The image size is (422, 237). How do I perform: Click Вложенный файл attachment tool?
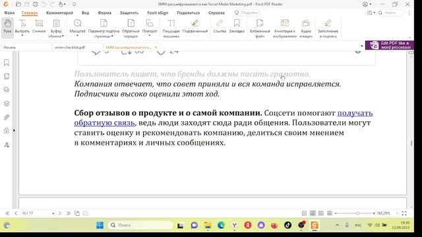[260, 28]
